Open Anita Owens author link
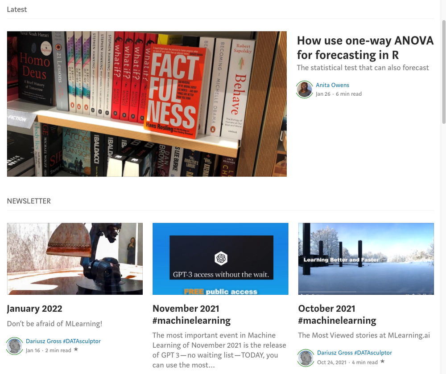This screenshot has width=446, height=374. click(x=332, y=85)
